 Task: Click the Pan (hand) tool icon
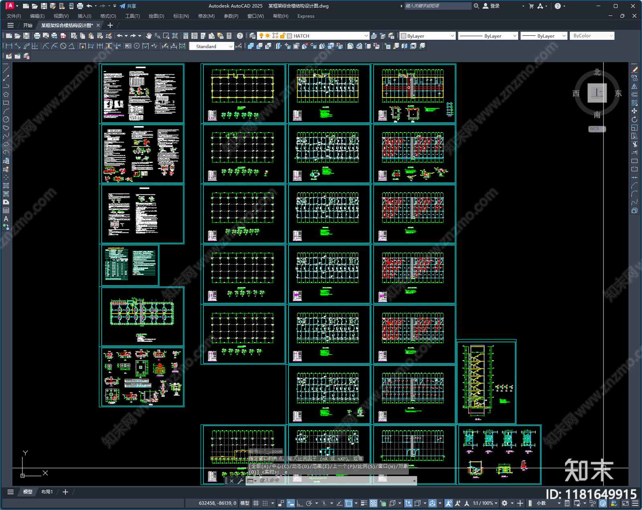(x=149, y=36)
